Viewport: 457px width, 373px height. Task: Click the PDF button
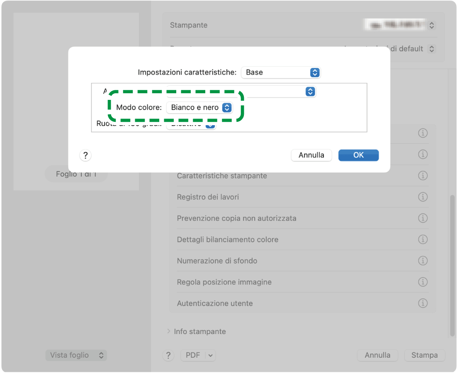(x=193, y=355)
